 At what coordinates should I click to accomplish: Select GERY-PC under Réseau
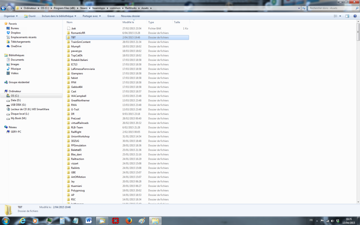16,132
